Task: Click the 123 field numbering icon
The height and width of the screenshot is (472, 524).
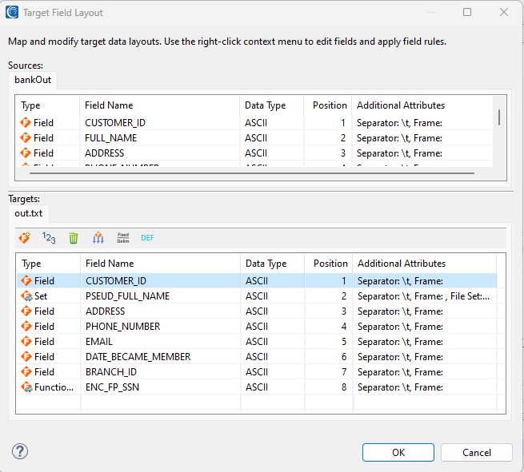Action: [x=49, y=237]
